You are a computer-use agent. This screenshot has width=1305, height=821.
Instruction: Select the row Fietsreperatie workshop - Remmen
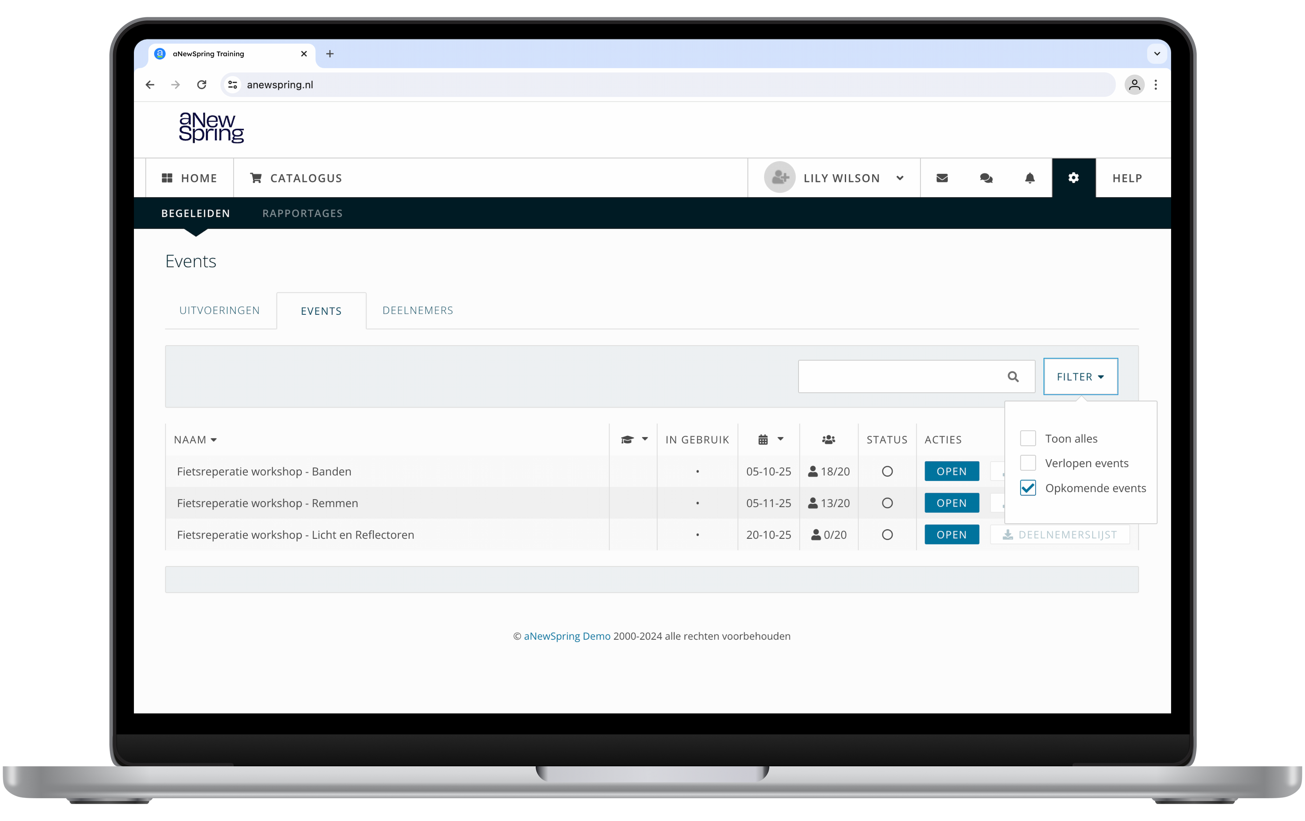click(x=651, y=503)
